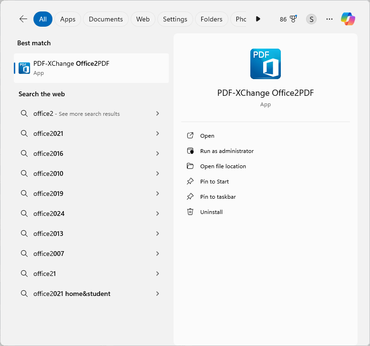Click the search icon beside office2016
The width and height of the screenshot is (370, 346).
24,153
